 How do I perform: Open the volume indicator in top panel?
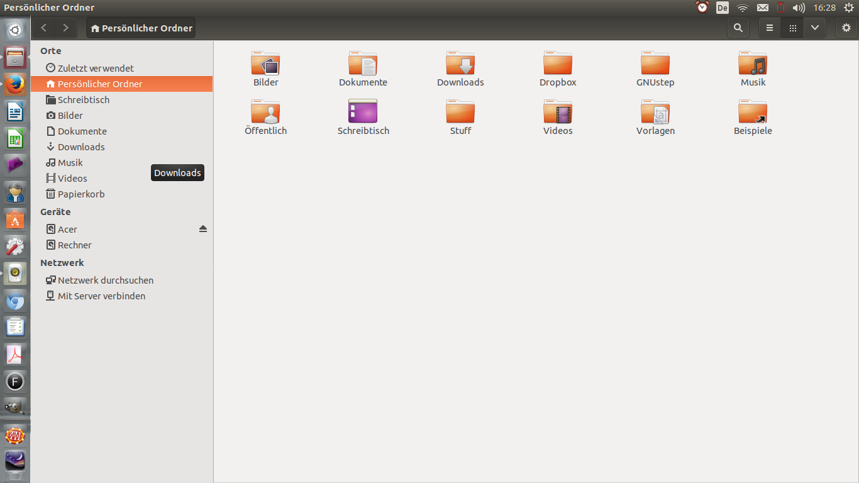click(x=799, y=8)
